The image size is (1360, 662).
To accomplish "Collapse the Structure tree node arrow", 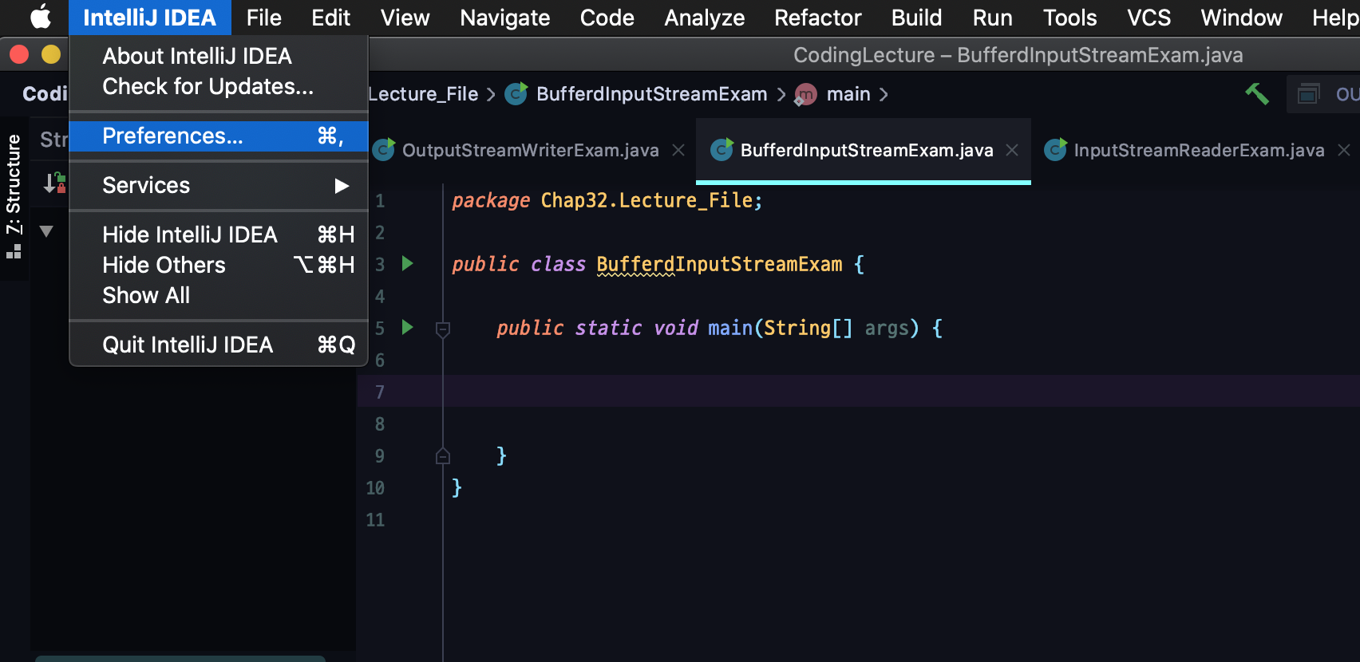I will coord(46,231).
